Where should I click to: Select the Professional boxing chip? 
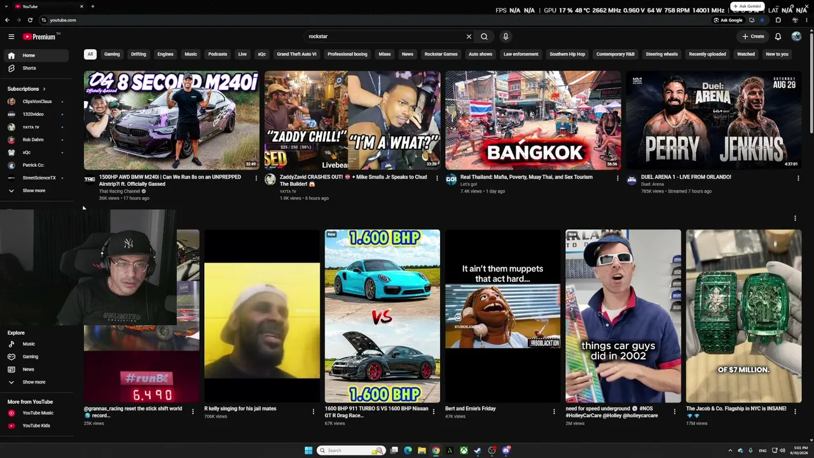pos(347,54)
